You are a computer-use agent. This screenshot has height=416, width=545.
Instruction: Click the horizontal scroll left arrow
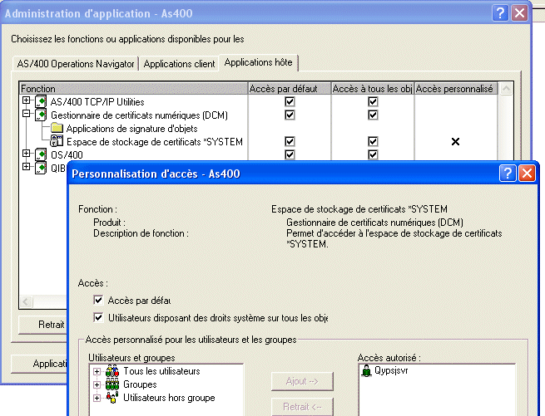tap(26, 301)
